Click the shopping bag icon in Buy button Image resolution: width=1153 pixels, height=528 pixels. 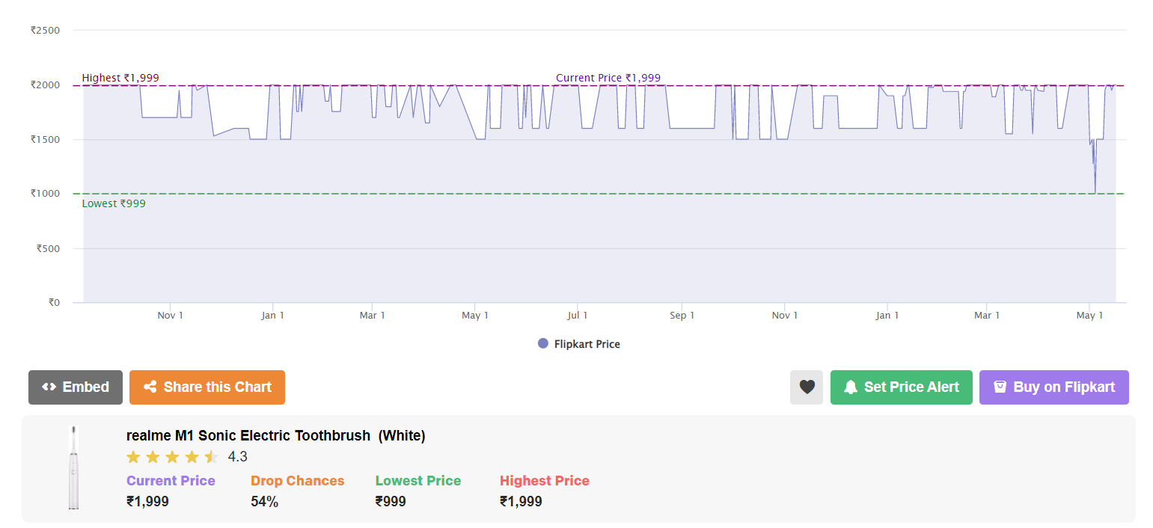[x=1000, y=387]
